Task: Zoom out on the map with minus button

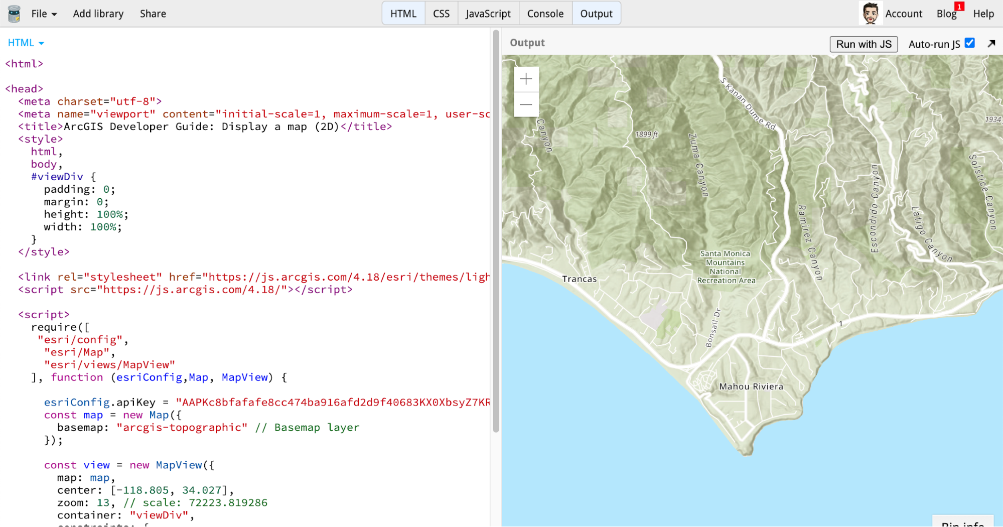Action: pos(526,104)
